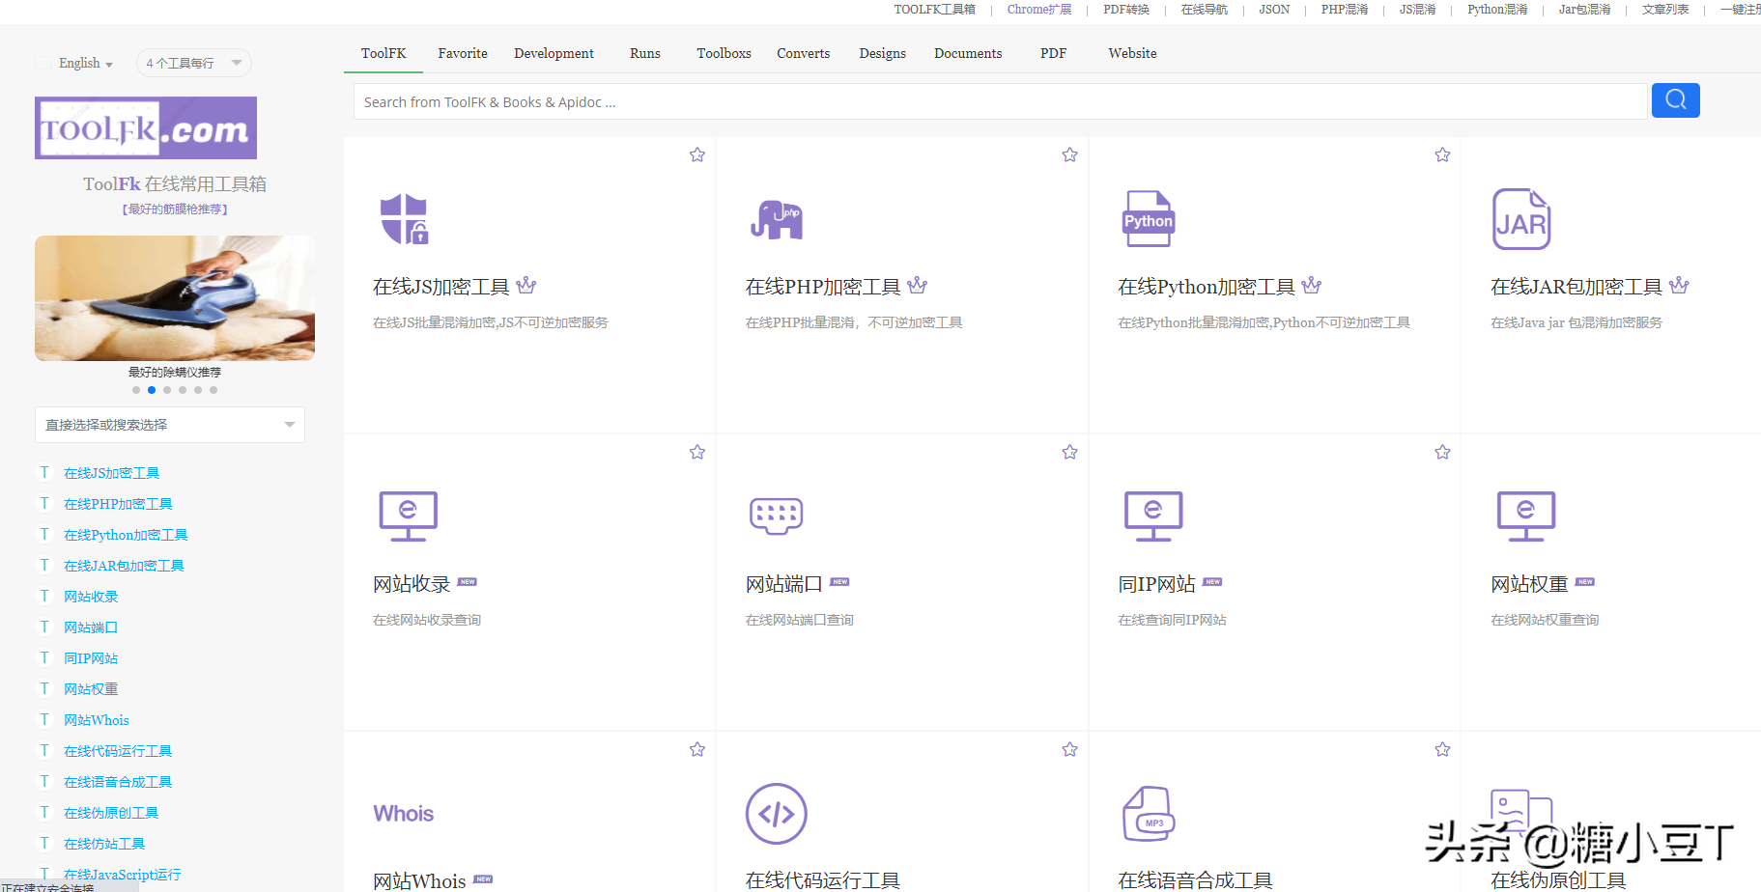Go to the Documents tab
This screenshot has width=1761, height=892.
point(968,53)
